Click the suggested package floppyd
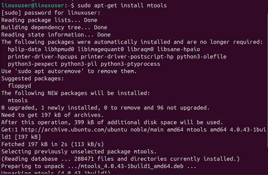This screenshot has width=268, height=175. click(x=20, y=85)
